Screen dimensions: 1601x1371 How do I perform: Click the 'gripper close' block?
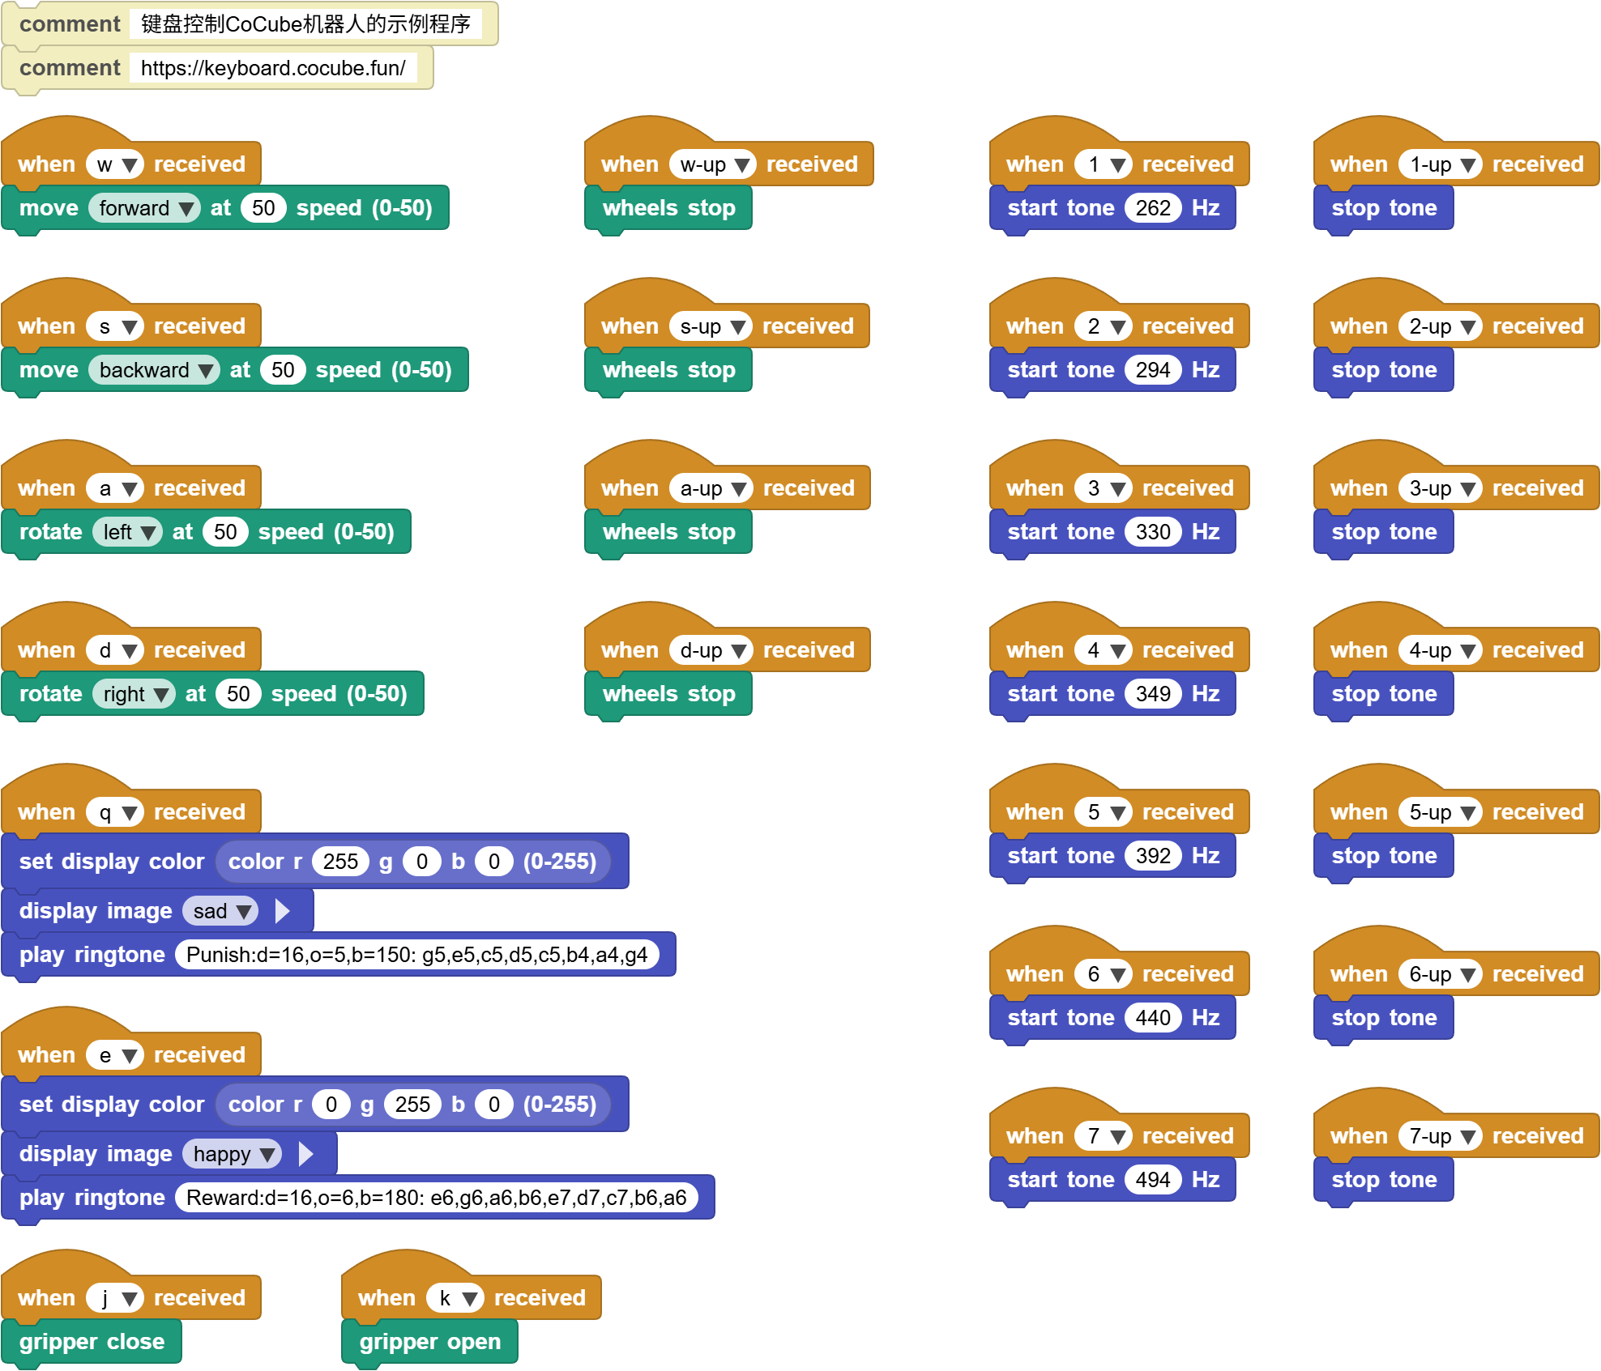92,1342
